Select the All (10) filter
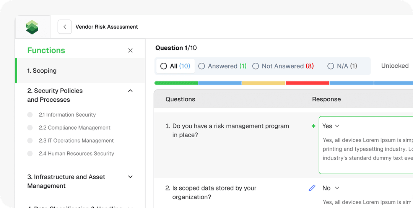413x208 pixels. tap(176, 66)
